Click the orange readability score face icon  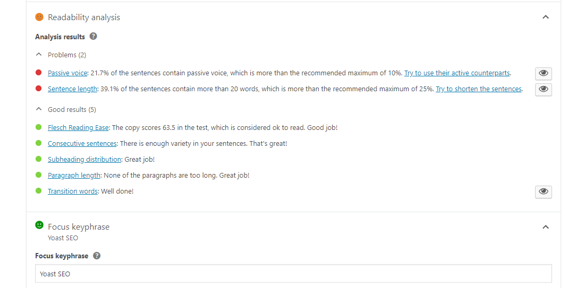pyautogui.click(x=39, y=17)
